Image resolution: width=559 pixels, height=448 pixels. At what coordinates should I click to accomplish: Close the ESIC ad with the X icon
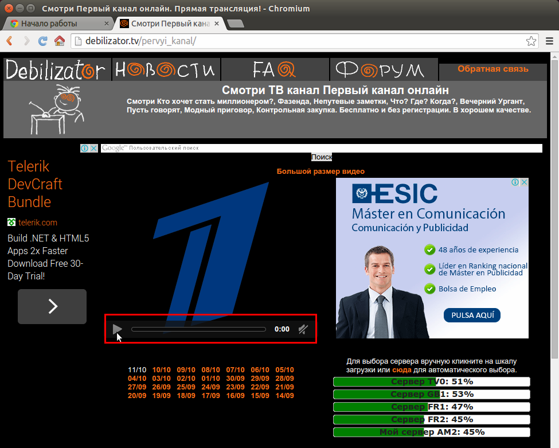[524, 182]
